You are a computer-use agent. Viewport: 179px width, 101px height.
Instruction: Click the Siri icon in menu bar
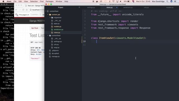click(171, 1)
